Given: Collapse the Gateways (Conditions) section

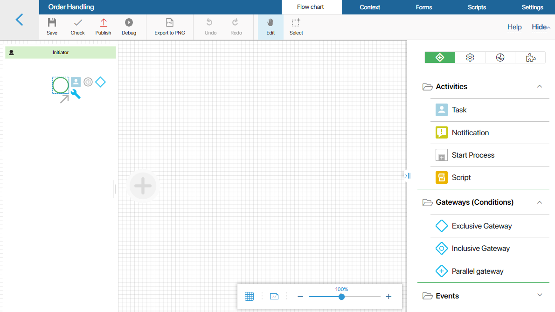Looking at the screenshot, I should tap(540, 202).
